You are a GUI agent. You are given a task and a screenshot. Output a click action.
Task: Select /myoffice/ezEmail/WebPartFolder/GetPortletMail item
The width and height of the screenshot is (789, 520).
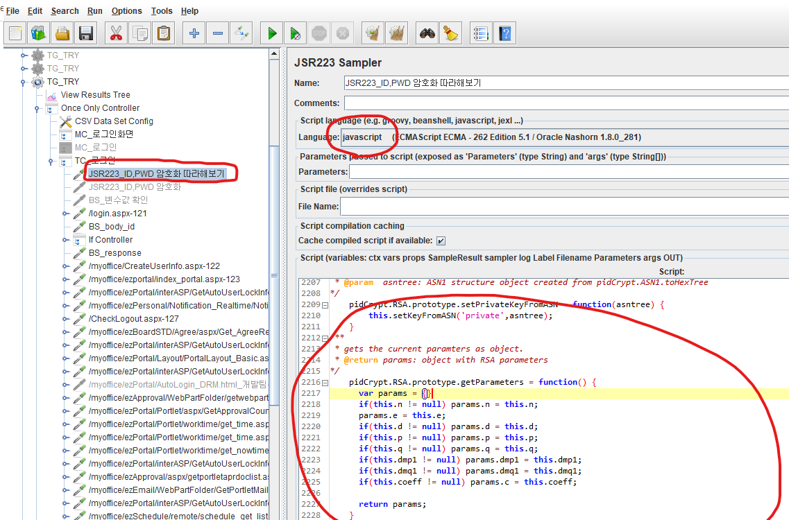pos(178,489)
